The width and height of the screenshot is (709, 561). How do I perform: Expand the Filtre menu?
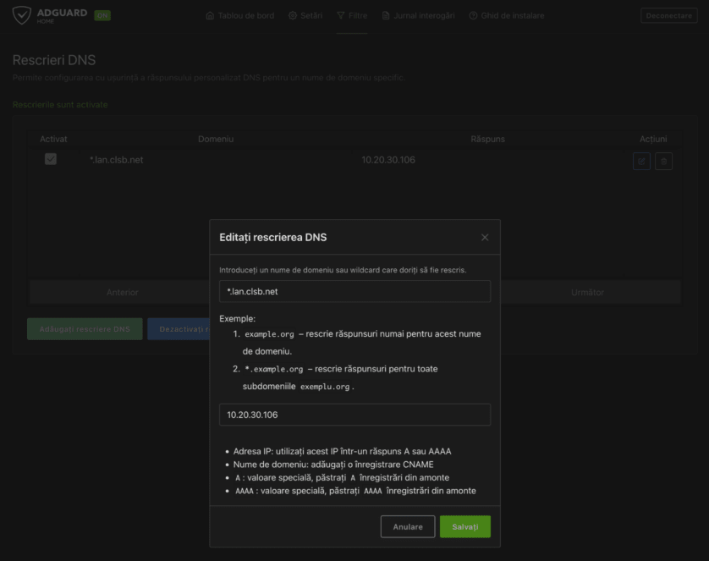pos(352,16)
